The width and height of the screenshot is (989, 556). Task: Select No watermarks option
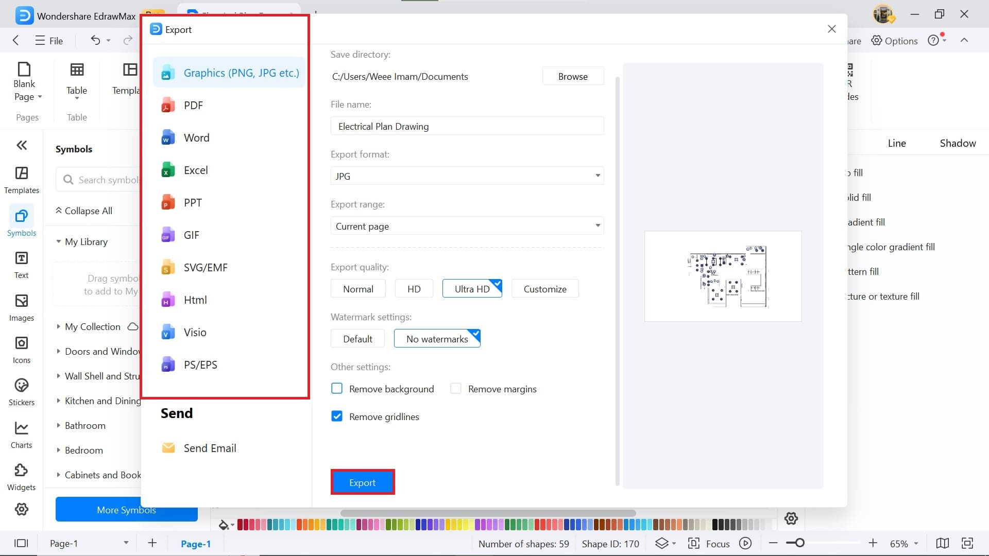[x=437, y=339]
